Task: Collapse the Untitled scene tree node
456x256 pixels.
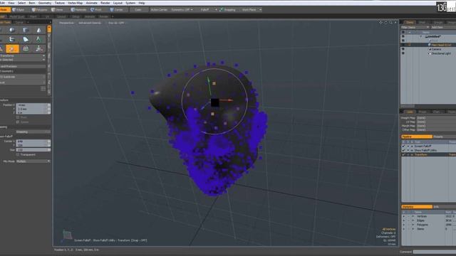Action: click(x=420, y=36)
